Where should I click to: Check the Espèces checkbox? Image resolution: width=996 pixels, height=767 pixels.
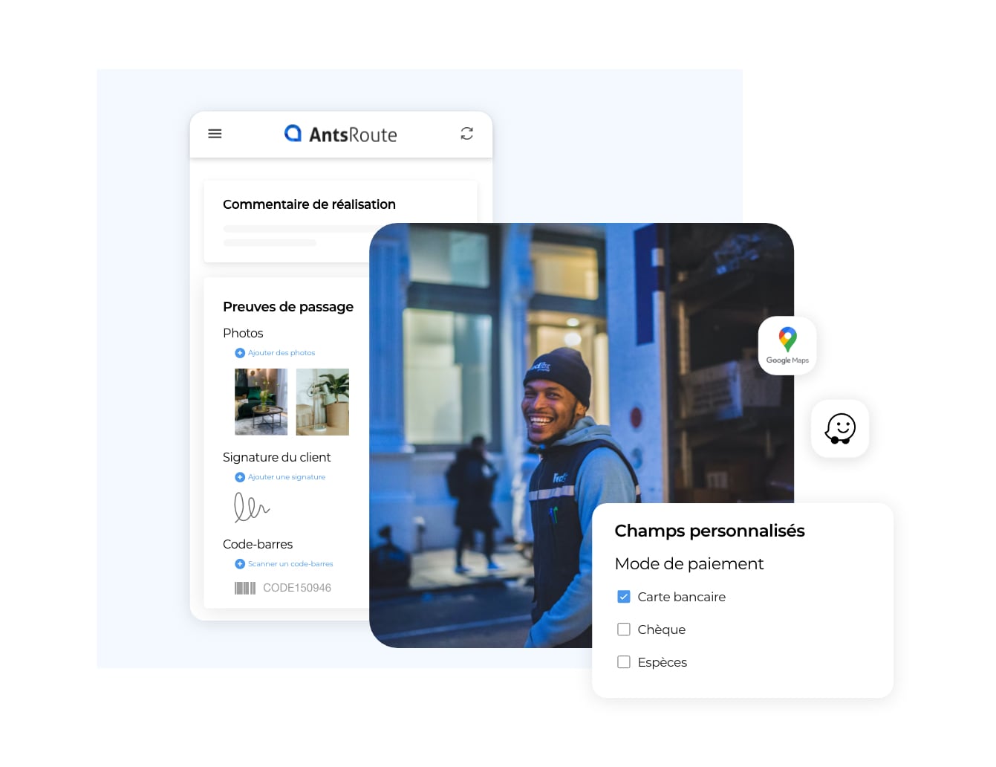624,662
